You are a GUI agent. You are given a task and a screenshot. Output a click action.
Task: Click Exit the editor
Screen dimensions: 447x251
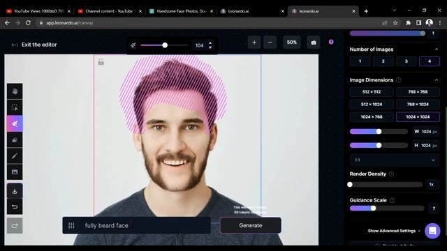[x=34, y=45]
